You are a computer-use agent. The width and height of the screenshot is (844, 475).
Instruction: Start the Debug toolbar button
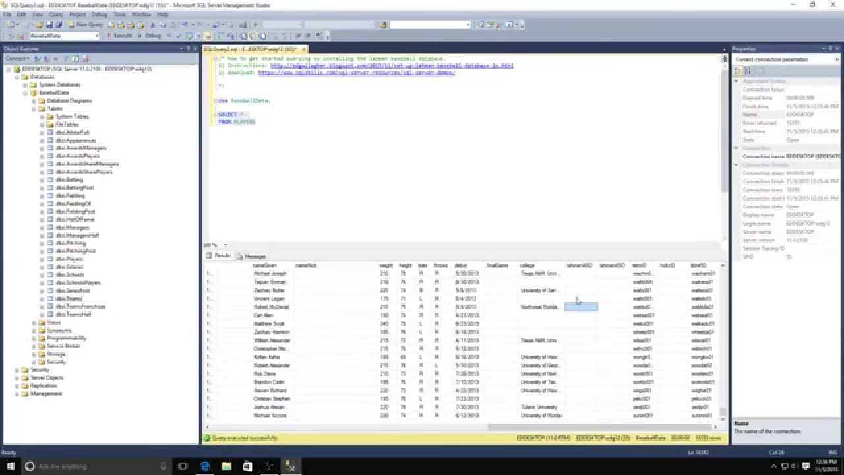pyautogui.click(x=149, y=36)
